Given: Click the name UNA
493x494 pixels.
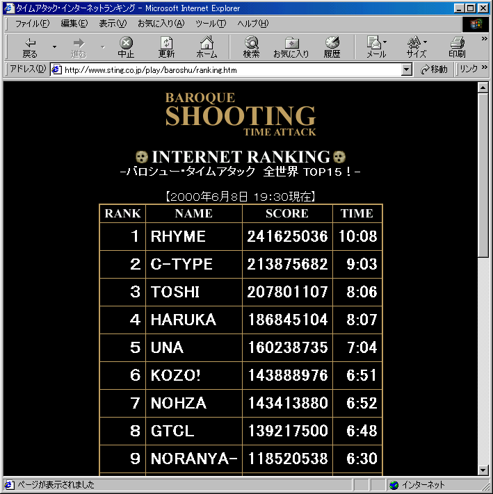Looking at the screenshot, I should 167,347.
